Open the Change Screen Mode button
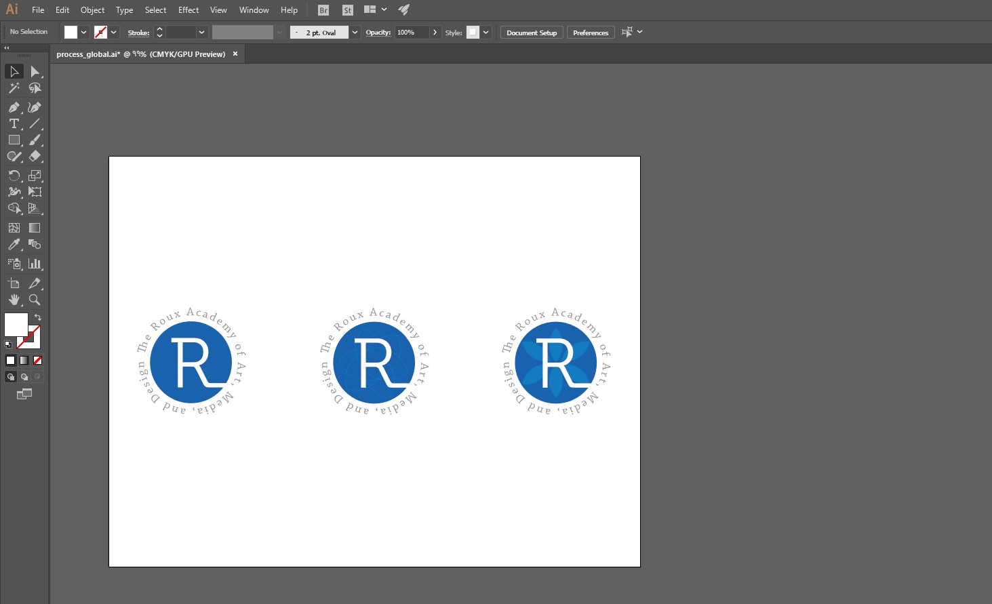Screen dimensions: 992x604 (24, 394)
